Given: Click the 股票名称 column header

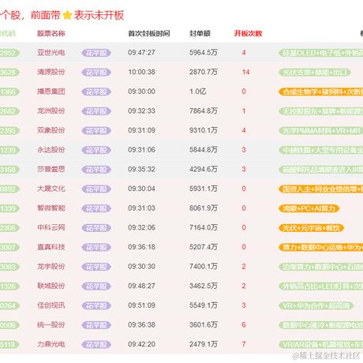Looking at the screenshot, I should [51, 33].
